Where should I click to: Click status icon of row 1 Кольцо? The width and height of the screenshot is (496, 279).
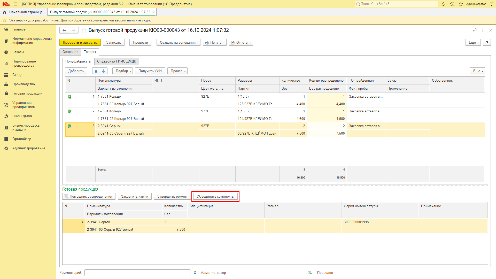69,97
